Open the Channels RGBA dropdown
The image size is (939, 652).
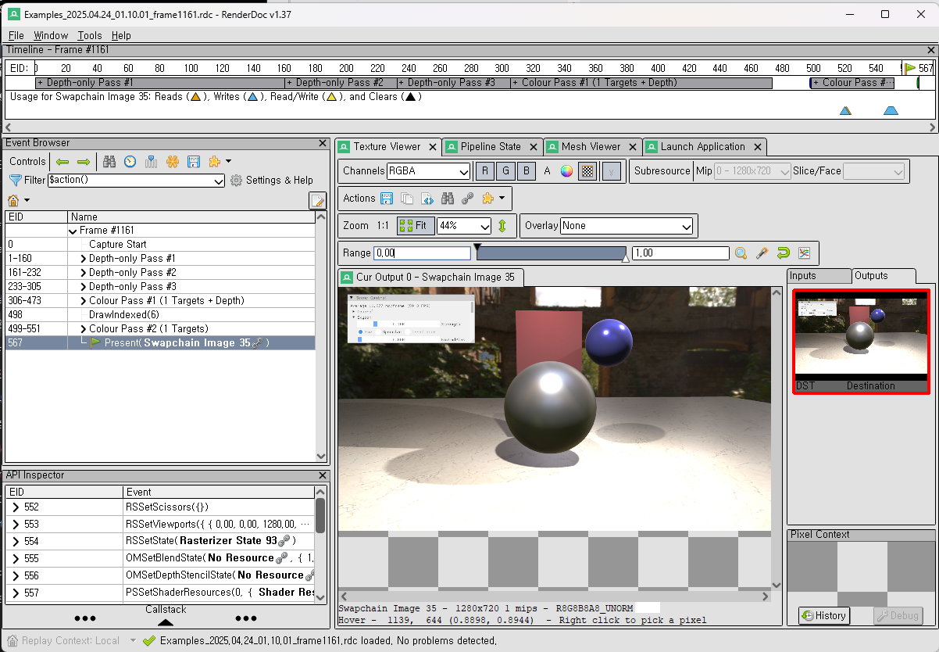tap(429, 171)
